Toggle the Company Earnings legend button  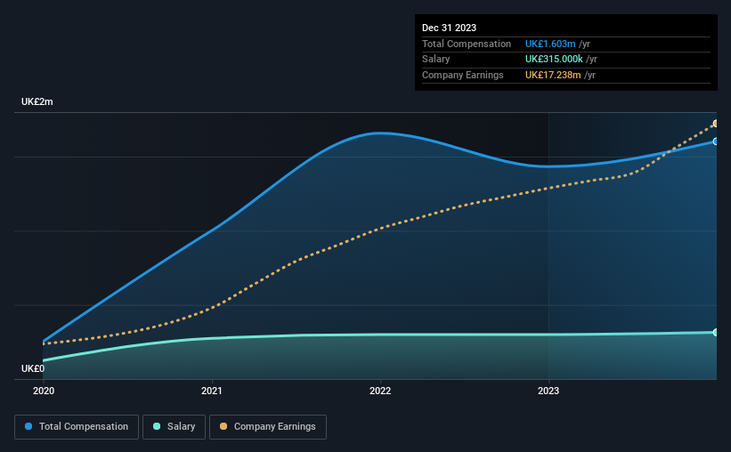268,427
